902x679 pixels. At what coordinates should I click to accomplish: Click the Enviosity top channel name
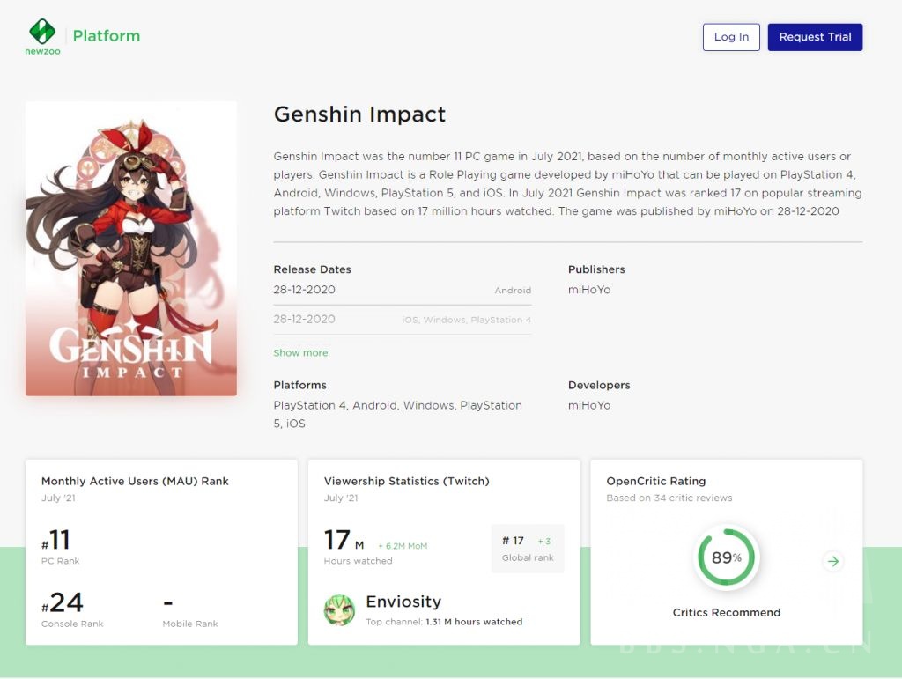tap(403, 602)
